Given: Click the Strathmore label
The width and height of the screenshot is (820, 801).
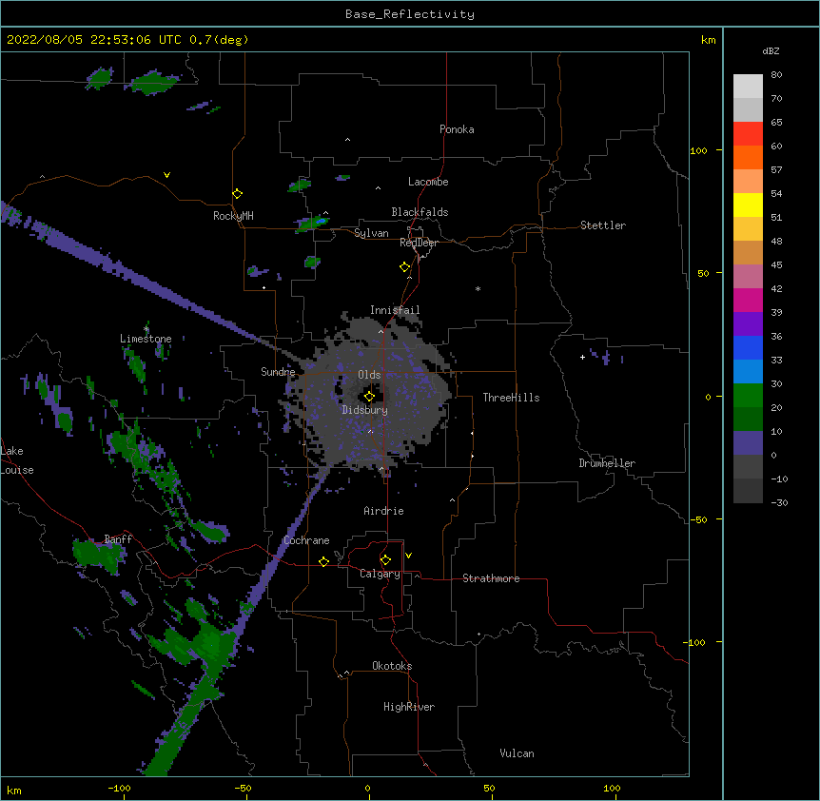Looking at the screenshot, I should tap(491, 578).
